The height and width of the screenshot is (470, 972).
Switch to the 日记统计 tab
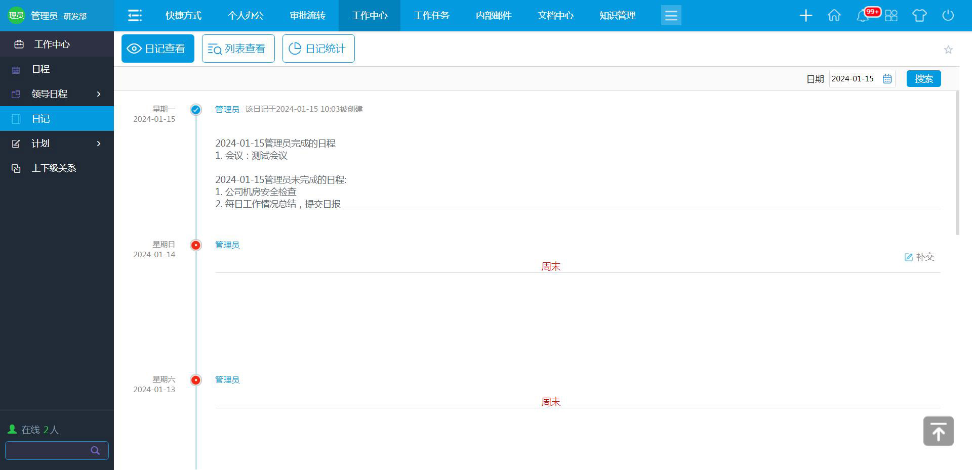318,49
